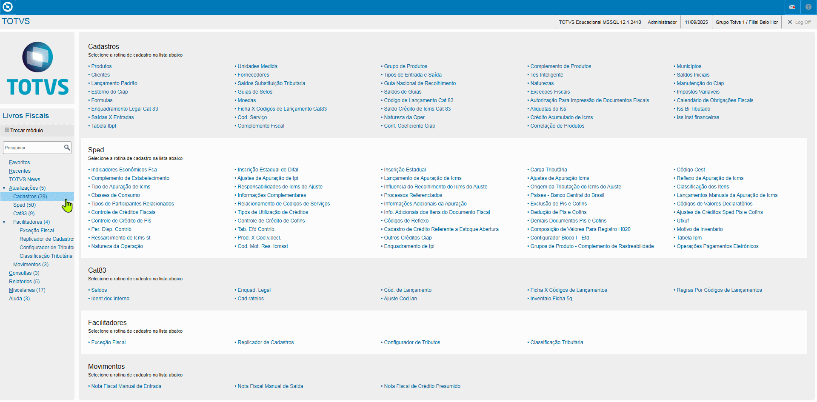Viewport: 817px width, 402px height.
Task: Open Nota Fiscal de Crédito Presumido link
Action: (422, 386)
